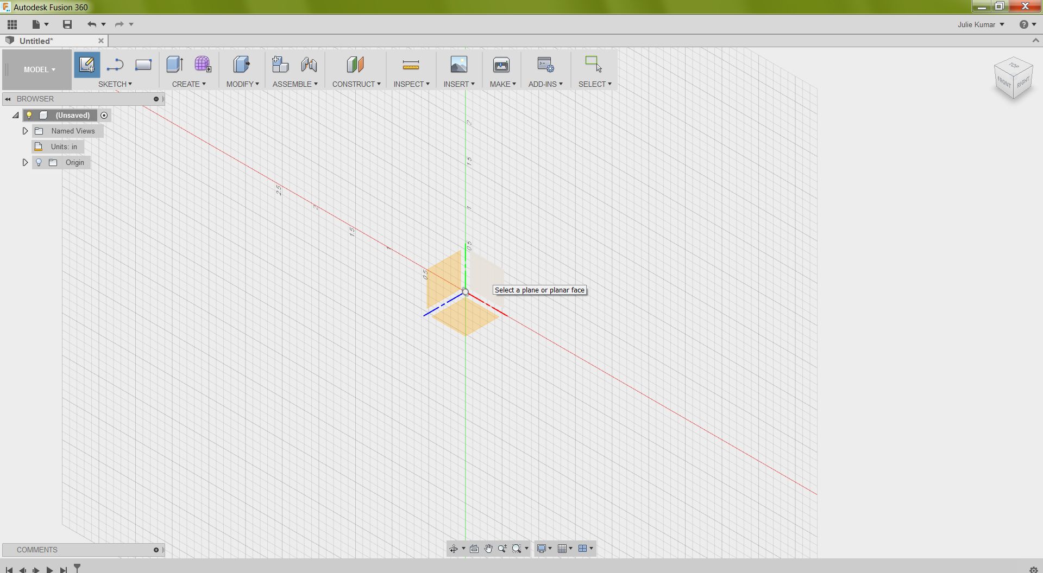Open the CONSTRUCT menu
Image resolution: width=1043 pixels, height=573 pixels.
(x=356, y=84)
